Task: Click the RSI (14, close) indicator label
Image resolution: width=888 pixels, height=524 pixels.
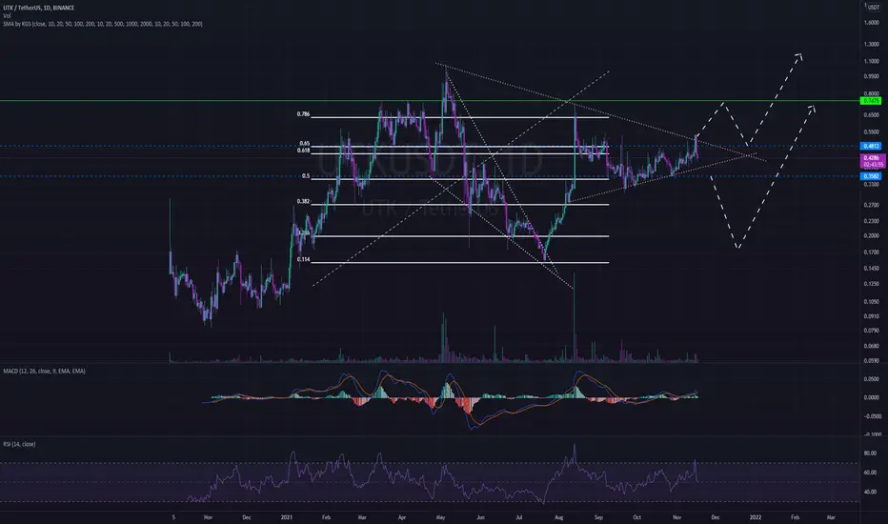Action: pos(19,444)
